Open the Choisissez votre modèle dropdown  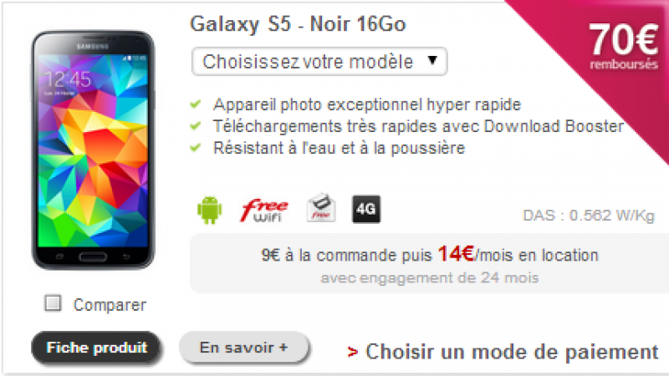319,62
